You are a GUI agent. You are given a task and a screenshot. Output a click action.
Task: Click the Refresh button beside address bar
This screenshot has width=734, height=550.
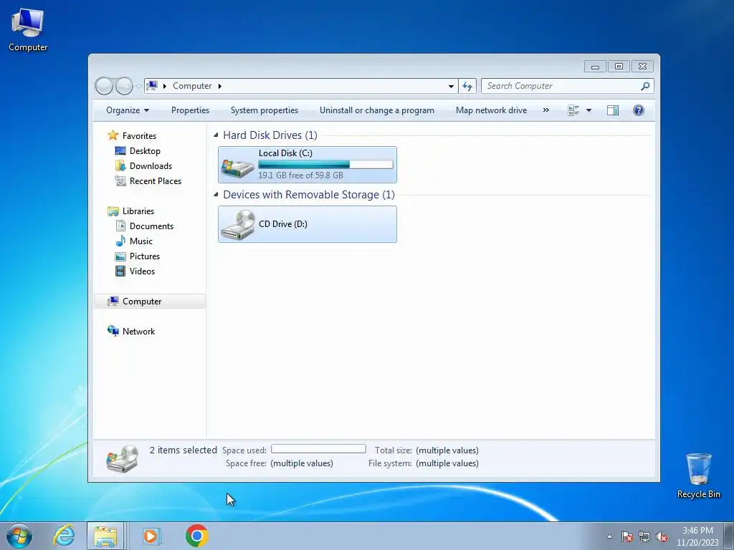coord(467,86)
